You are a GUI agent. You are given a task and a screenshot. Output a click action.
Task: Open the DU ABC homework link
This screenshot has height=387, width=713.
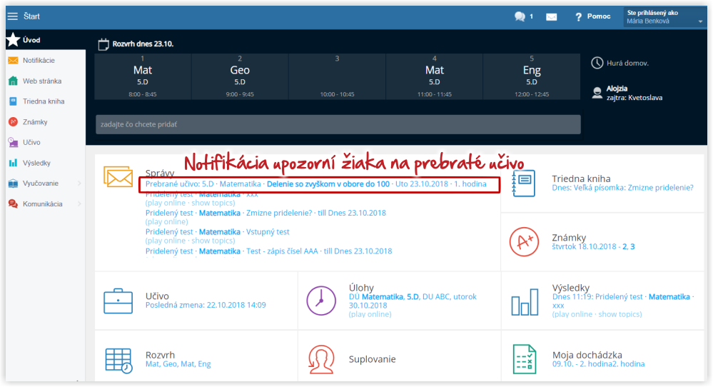(x=413, y=301)
